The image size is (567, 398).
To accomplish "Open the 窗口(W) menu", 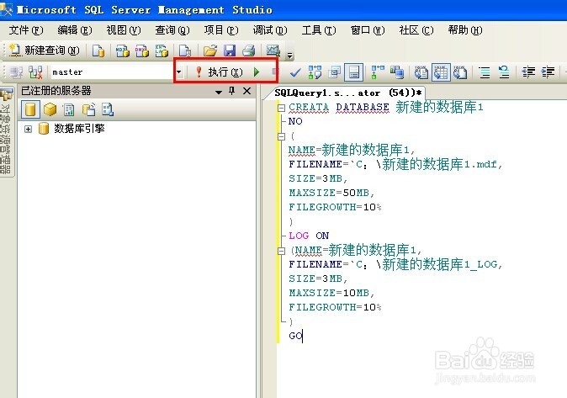I will pos(368,30).
